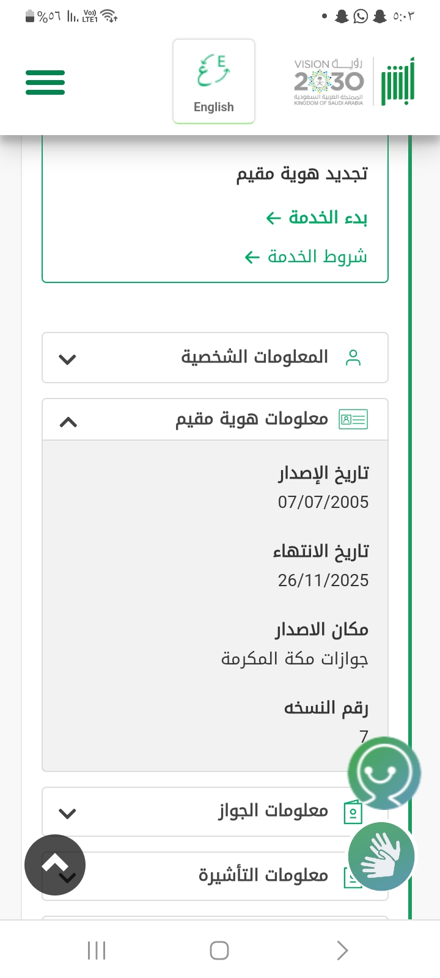The image size is (440, 978).
Task: Tap the Android back button
Action: (x=342, y=950)
